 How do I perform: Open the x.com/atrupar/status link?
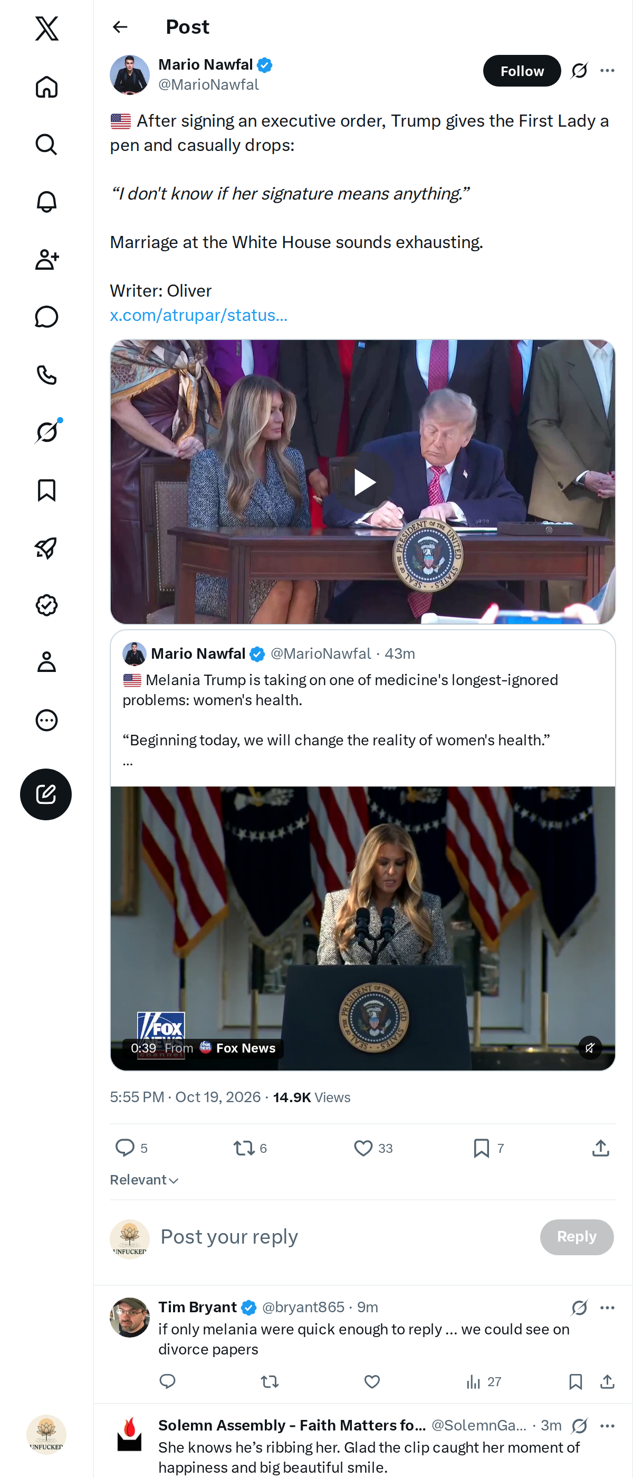pos(198,315)
